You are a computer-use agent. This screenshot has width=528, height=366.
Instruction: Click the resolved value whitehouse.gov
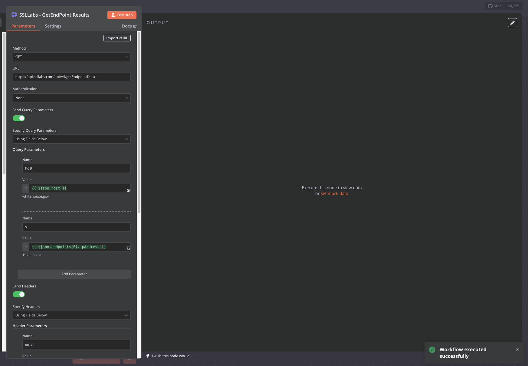click(x=36, y=196)
